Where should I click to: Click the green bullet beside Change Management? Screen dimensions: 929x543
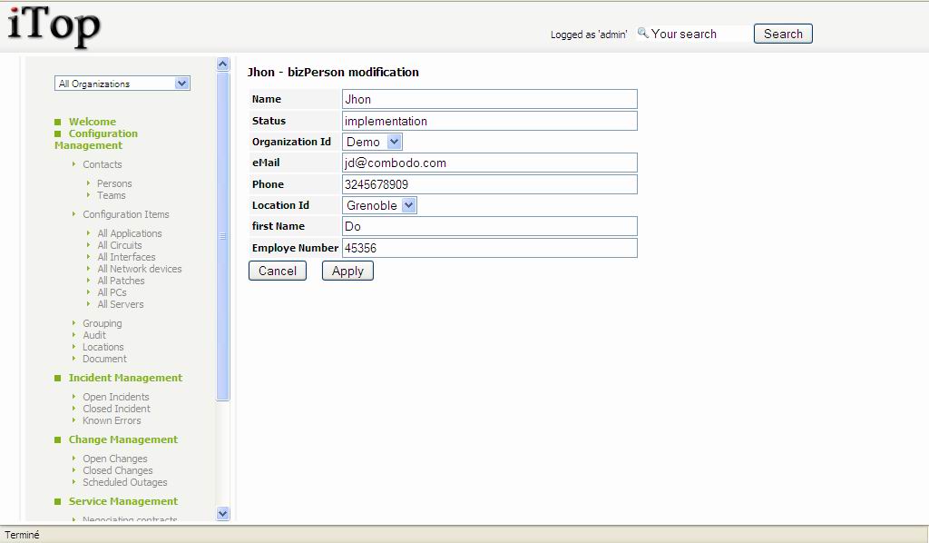[57, 439]
